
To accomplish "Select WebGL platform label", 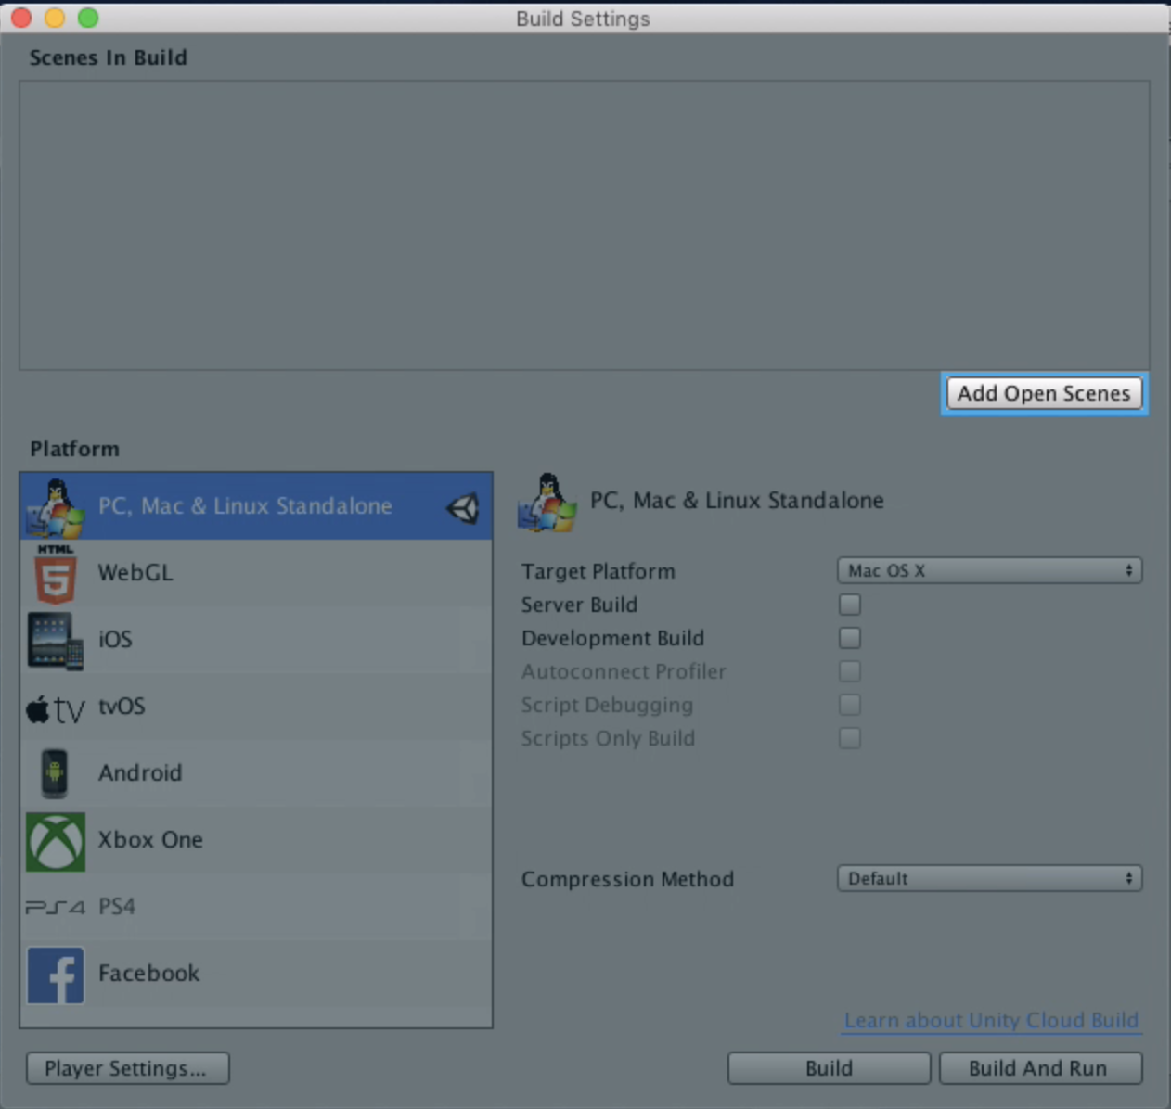I will pos(135,572).
